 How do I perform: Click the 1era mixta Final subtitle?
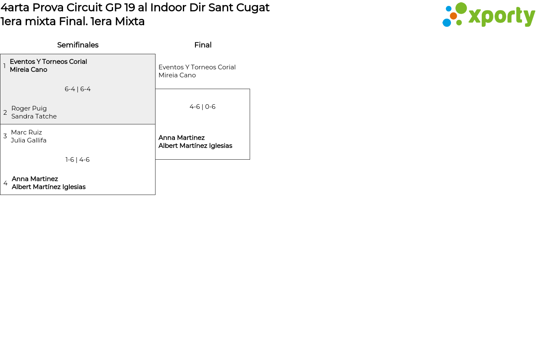tap(72, 21)
